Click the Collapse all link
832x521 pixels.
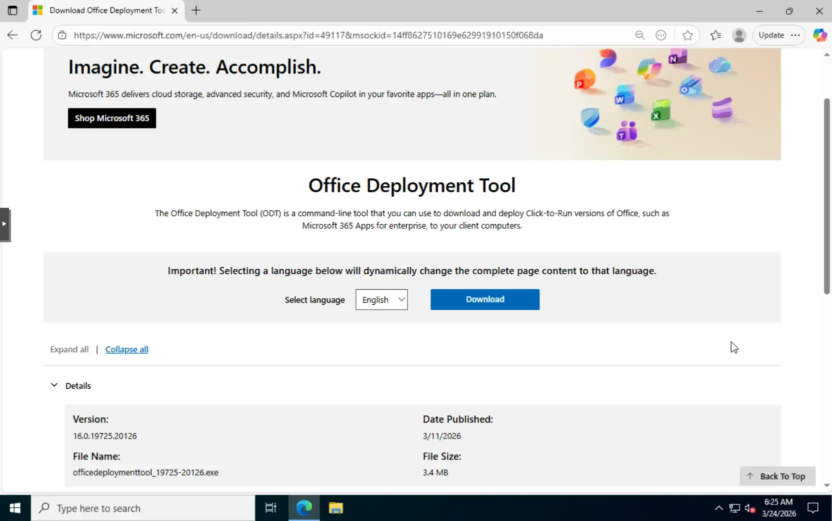(x=126, y=349)
